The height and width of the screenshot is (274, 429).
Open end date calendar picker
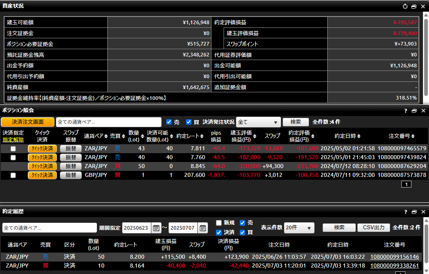(x=203, y=228)
